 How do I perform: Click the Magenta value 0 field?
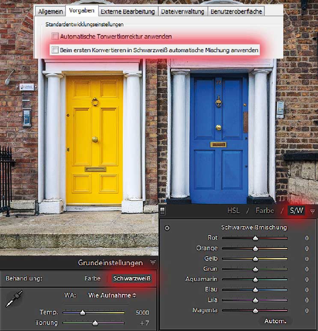click(x=307, y=310)
